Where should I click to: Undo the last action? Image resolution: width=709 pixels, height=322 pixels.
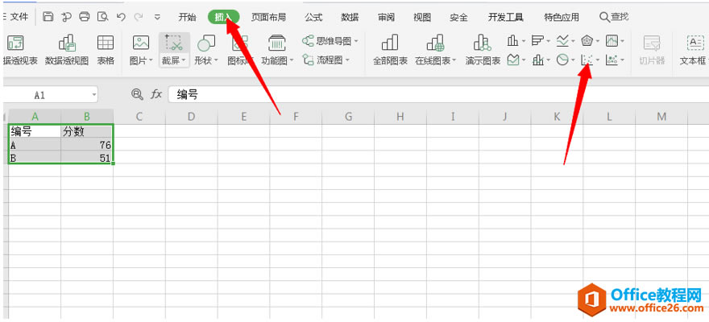pos(121,17)
